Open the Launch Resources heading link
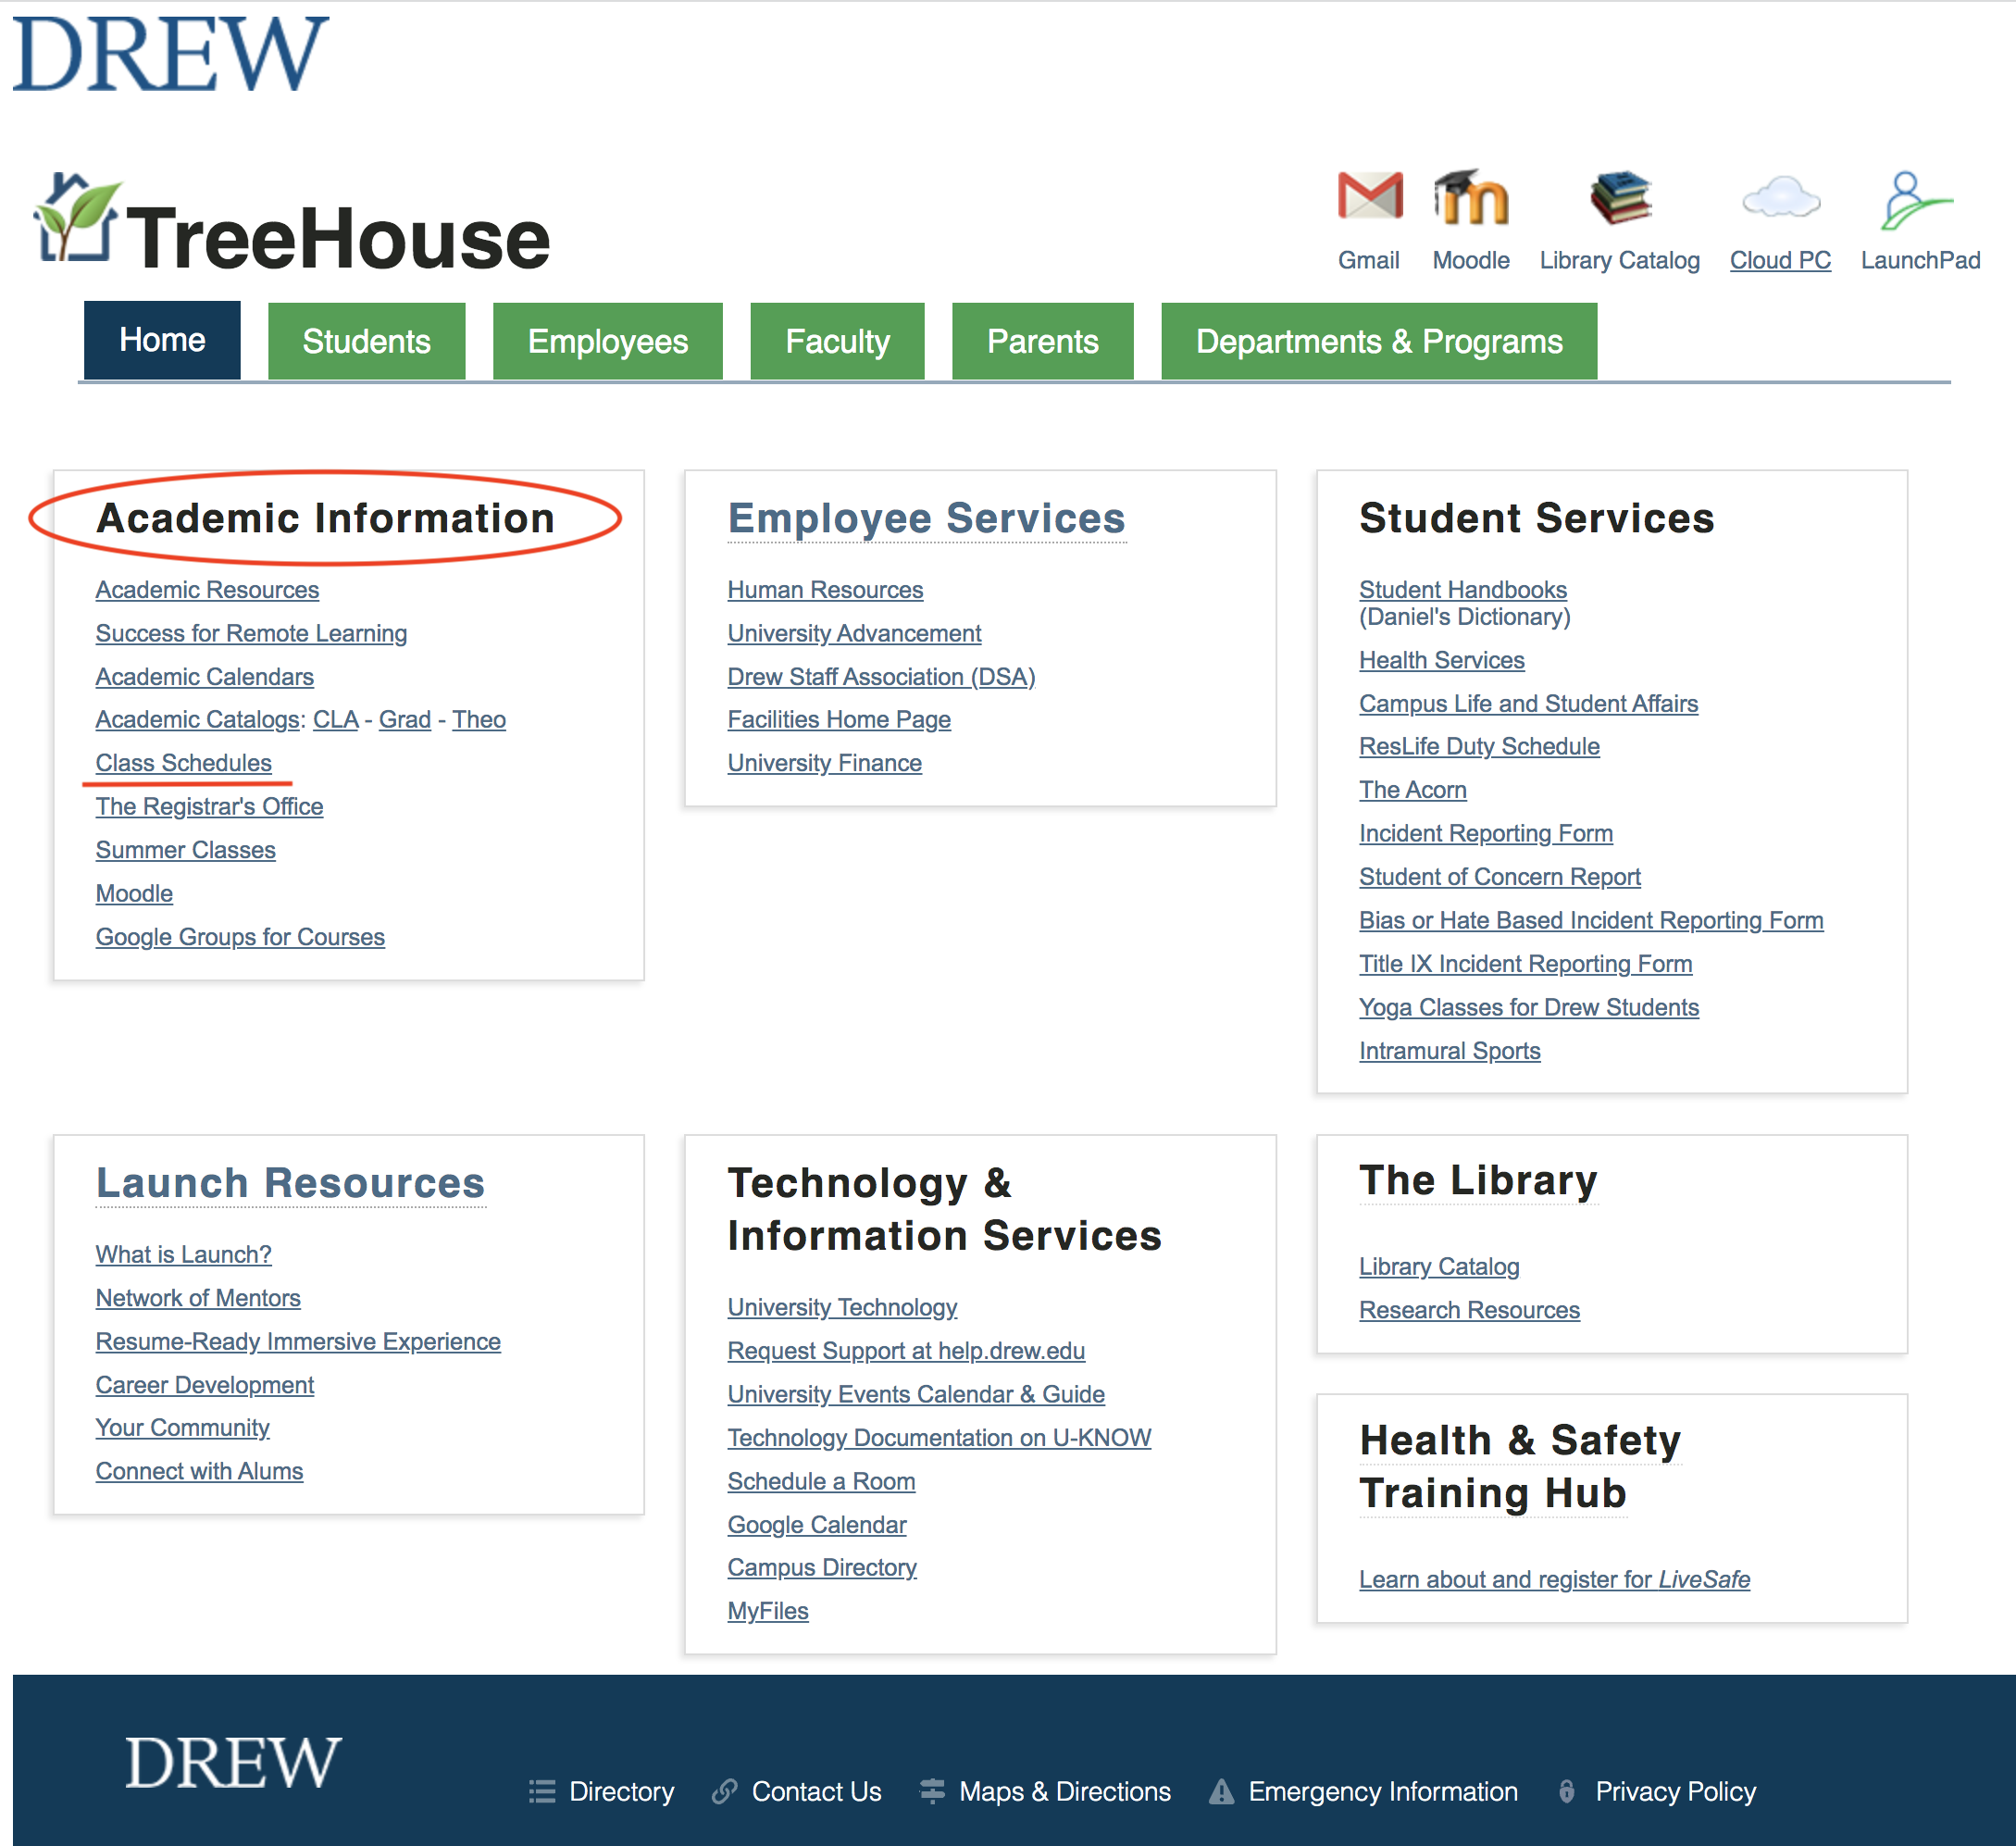The image size is (2016, 1846). pyautogui.click(x=290, y=1183)
